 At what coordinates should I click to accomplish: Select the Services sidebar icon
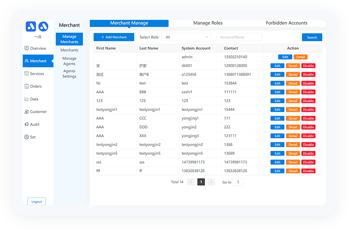[27, 74]
